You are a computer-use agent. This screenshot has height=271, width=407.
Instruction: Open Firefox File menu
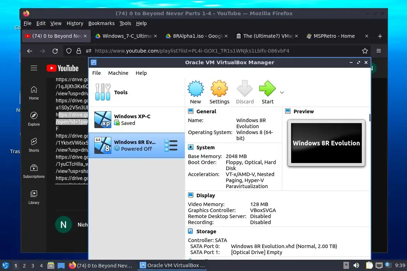(x=28, y=23)
